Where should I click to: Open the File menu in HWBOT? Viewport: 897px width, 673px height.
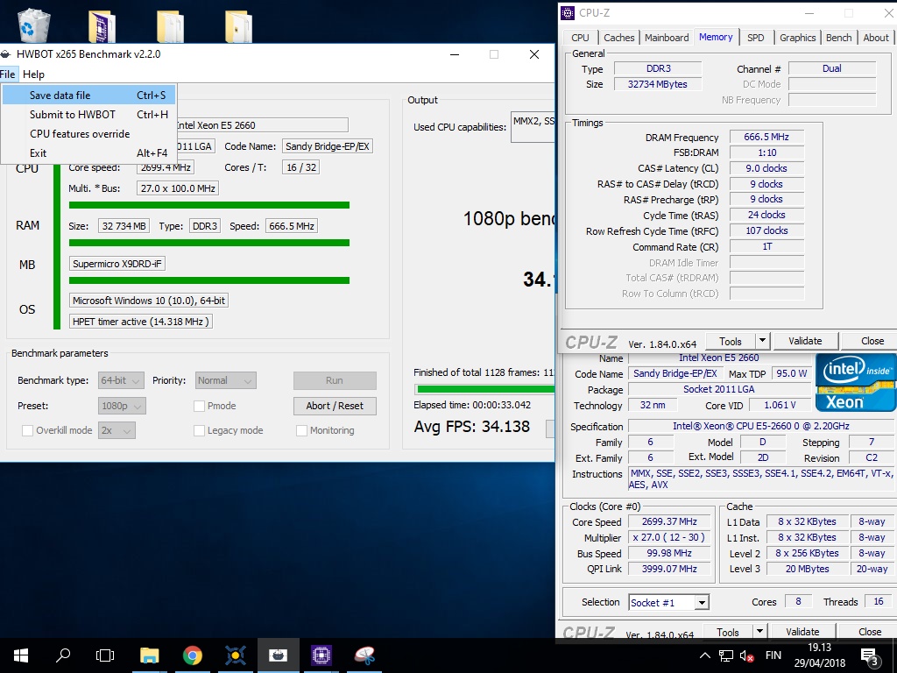pyautogui.click(x=8, y=74)
